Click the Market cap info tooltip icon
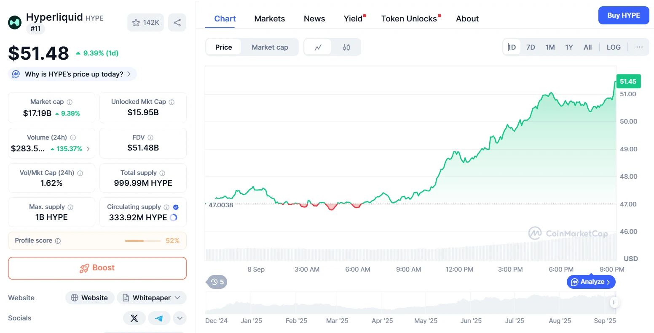The image size is (654, 333). click(71, 101)
